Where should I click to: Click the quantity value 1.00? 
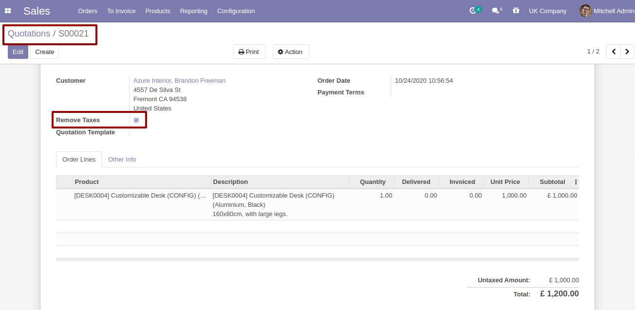[x=386, y=196]
